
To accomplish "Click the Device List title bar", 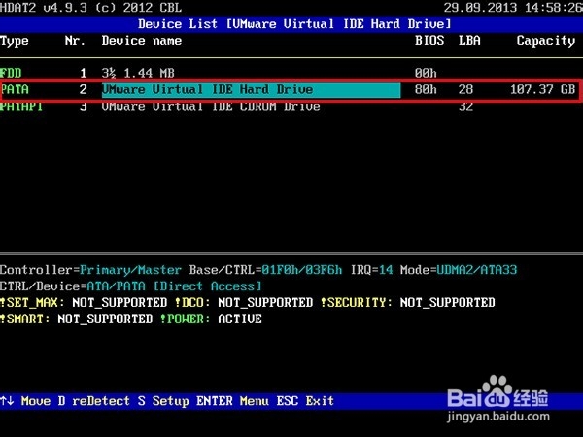I will click(x=291, y=24).
